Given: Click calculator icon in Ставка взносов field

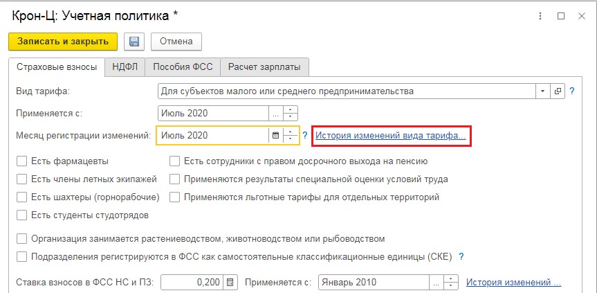Looking at the screenshot, I should point(230,282).
